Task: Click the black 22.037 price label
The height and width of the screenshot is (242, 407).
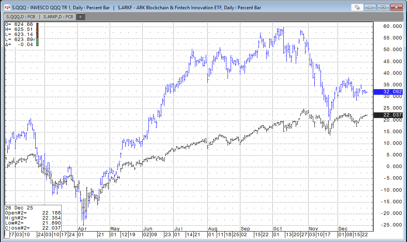Action: click(388, 115)
